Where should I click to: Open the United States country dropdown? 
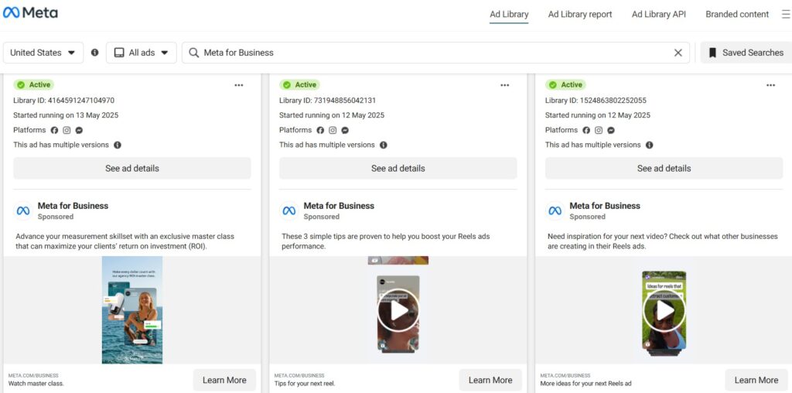(43, 53)
